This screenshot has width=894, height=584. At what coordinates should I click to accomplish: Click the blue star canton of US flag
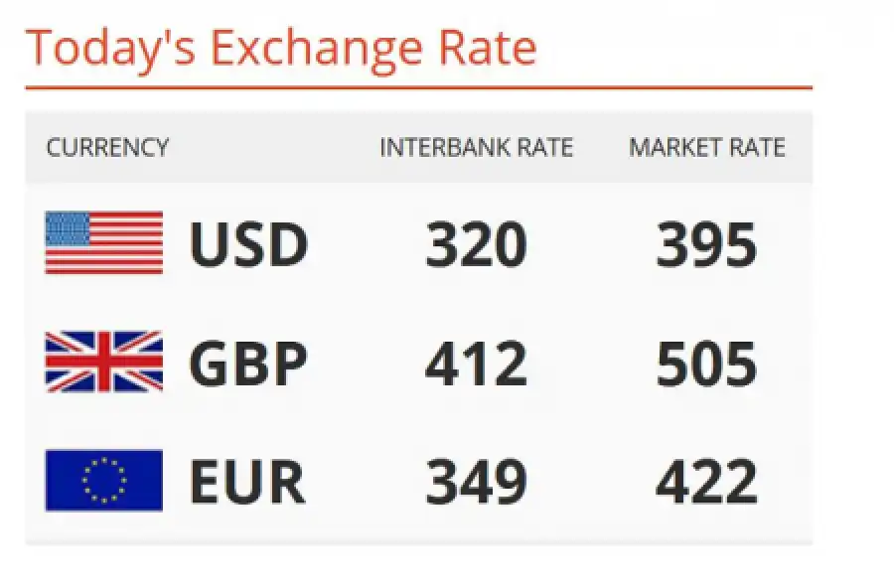pyautogui.click(x=68, y=228)
